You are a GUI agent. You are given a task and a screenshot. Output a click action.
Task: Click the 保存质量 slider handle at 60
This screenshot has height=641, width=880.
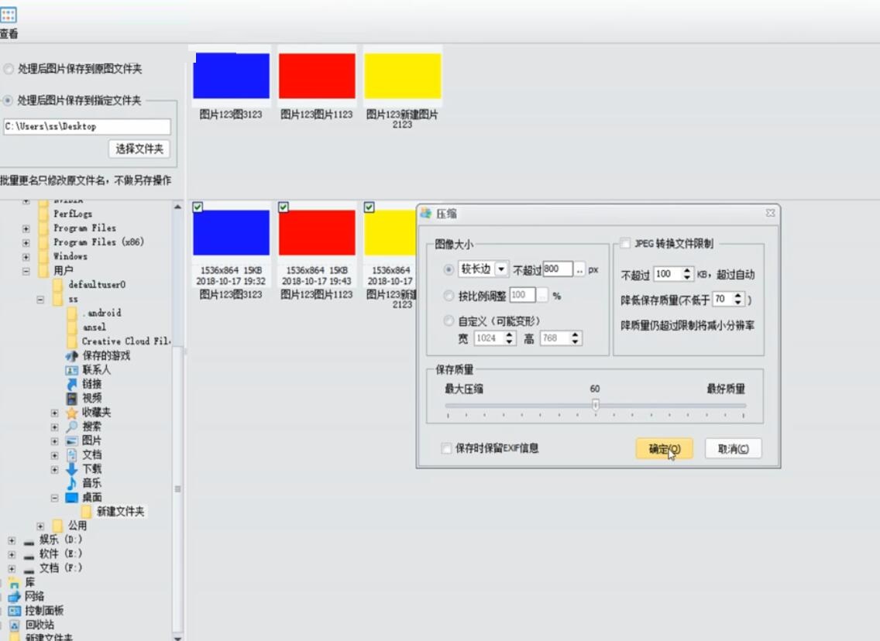click(x=596, y=404)
